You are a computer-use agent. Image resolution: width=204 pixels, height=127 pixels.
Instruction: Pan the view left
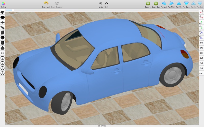coord(164,4)
